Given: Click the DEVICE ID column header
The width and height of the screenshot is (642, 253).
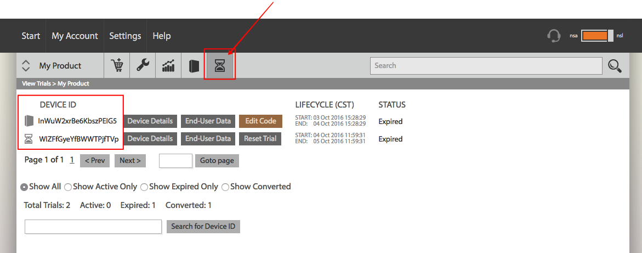Looking at the screenshot, I should tap(58, 105).
